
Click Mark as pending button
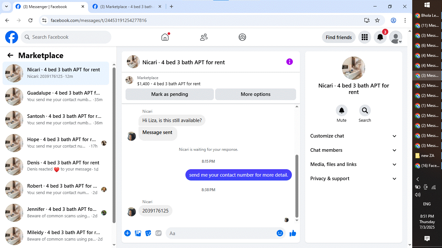pyautogui.click(x=170, y=94)
